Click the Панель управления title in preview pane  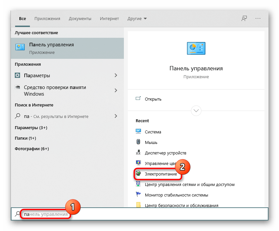tap(196, 68)
